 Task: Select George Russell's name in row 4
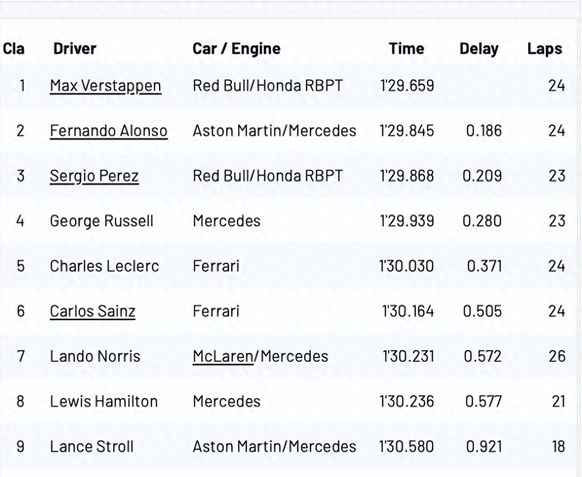click(x=101, y=221)
